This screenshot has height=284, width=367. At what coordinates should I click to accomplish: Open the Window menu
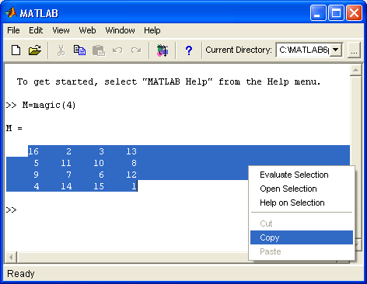click(x=120, y=30)
